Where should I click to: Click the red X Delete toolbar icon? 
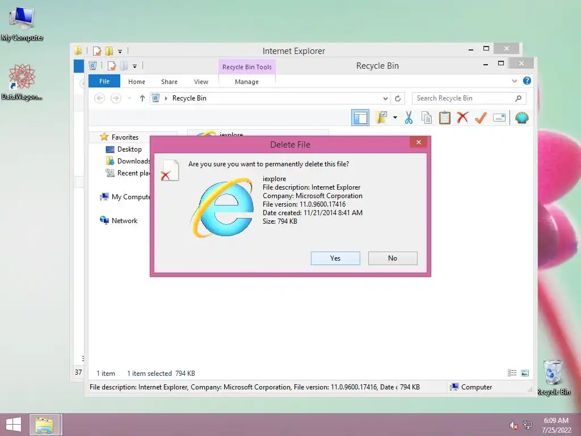tap(462, 118)
